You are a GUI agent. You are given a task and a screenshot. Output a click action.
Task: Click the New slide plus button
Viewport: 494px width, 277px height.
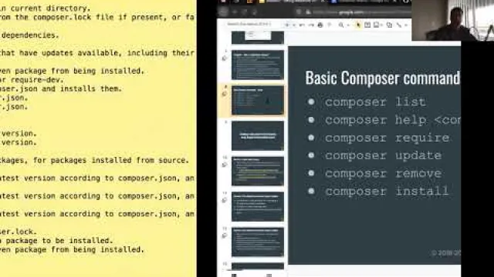coord(287,25)
